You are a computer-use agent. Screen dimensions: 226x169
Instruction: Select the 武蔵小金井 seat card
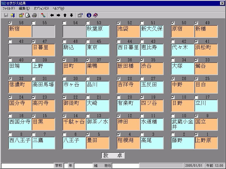pyautogui.click(x=182, y=124)
